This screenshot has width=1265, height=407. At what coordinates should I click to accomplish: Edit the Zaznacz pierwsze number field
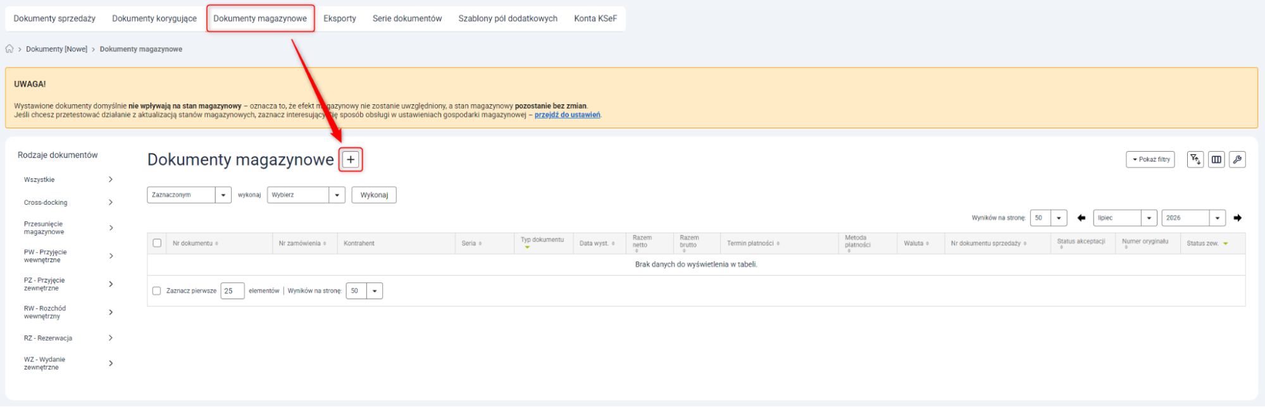point(232,291)
